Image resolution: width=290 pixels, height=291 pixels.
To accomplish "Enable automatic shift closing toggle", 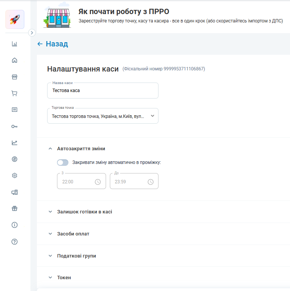I will (63, 162).
